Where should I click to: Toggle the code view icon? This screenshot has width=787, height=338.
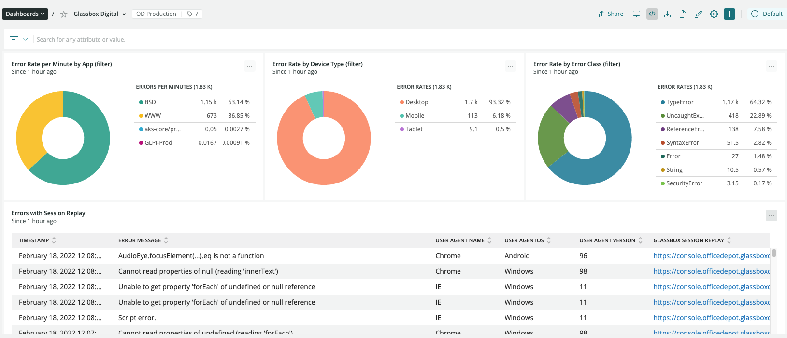pos(652,14)
